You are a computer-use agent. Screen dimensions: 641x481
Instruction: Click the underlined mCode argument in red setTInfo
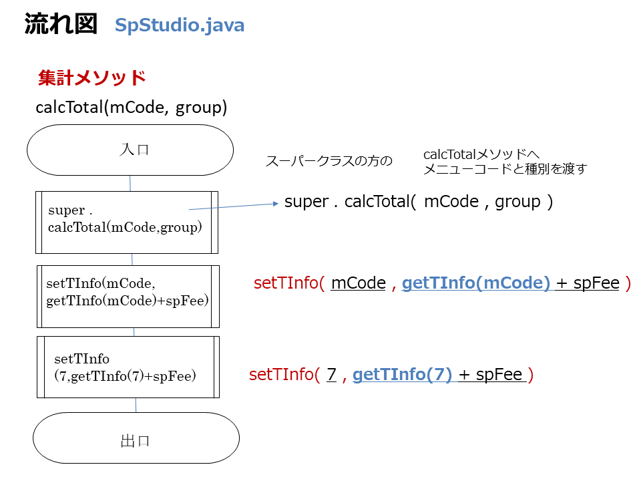(x=358, y=283)
